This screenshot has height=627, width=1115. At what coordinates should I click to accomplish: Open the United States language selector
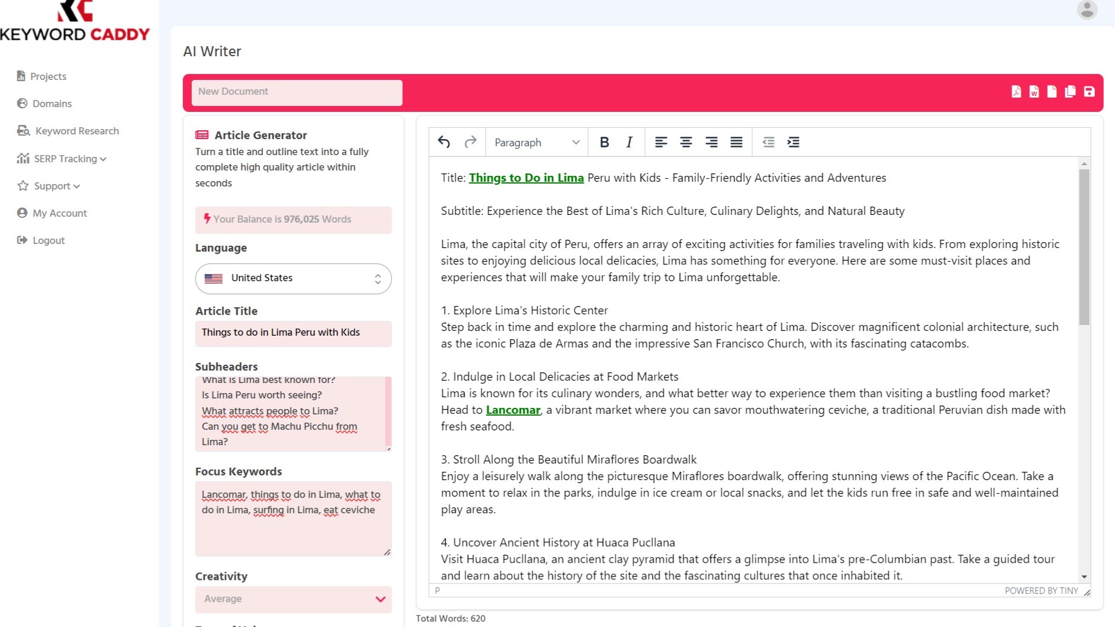tap(293, 278)
